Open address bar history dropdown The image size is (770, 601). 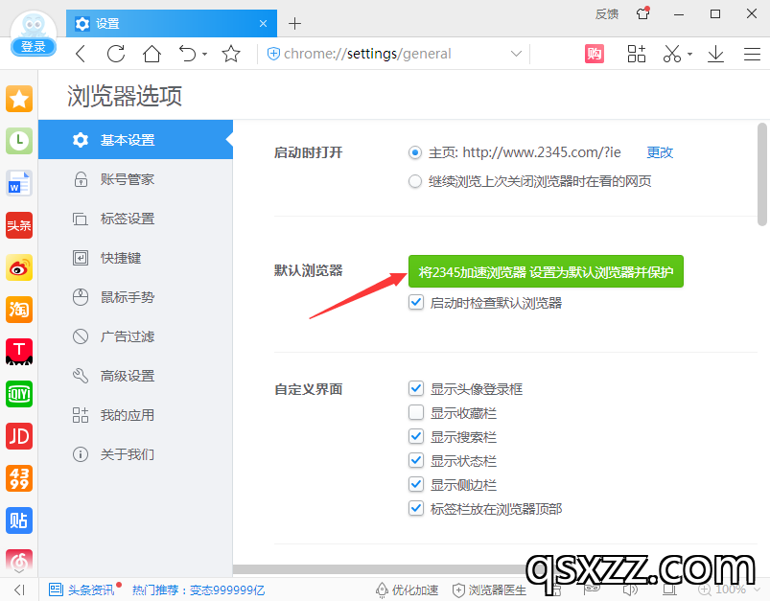click(516, 54)
